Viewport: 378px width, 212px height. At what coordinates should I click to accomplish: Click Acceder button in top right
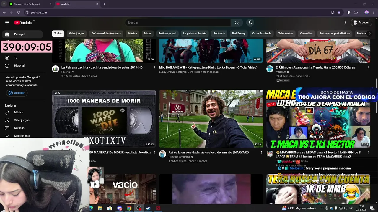(361, 22)
